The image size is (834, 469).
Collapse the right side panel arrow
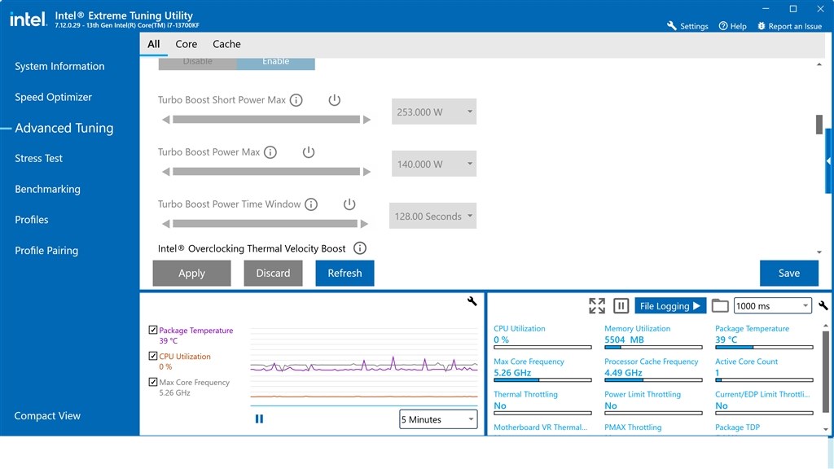pyautogui.click(x=828, y=160)
